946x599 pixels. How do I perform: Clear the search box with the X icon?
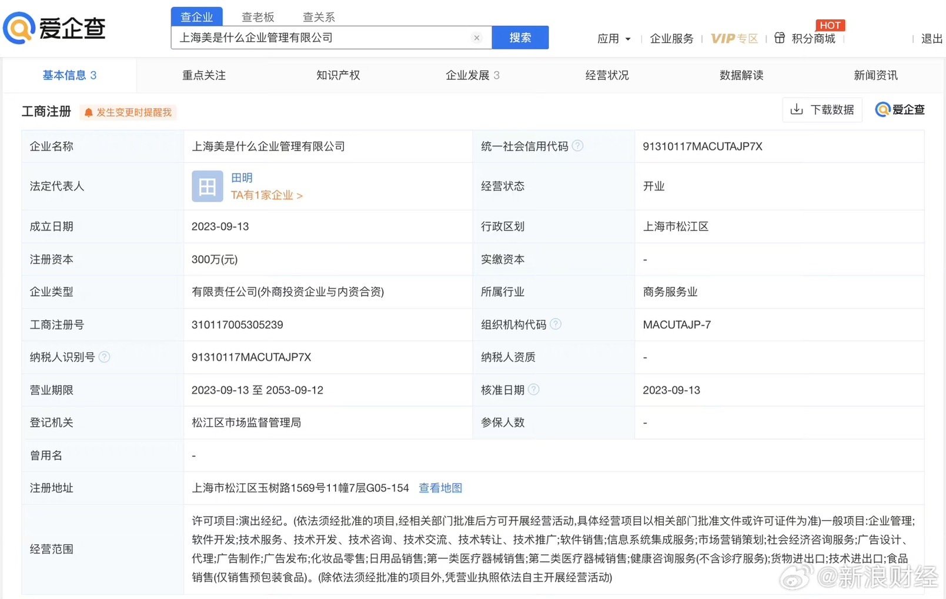[x=477, y=38]
